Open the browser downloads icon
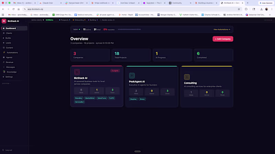275x154 pixels. 261,9
